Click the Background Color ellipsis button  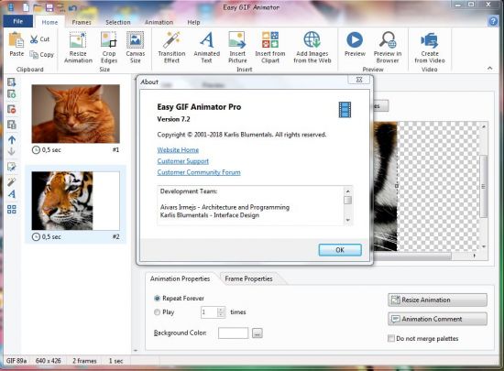(257, 333)
